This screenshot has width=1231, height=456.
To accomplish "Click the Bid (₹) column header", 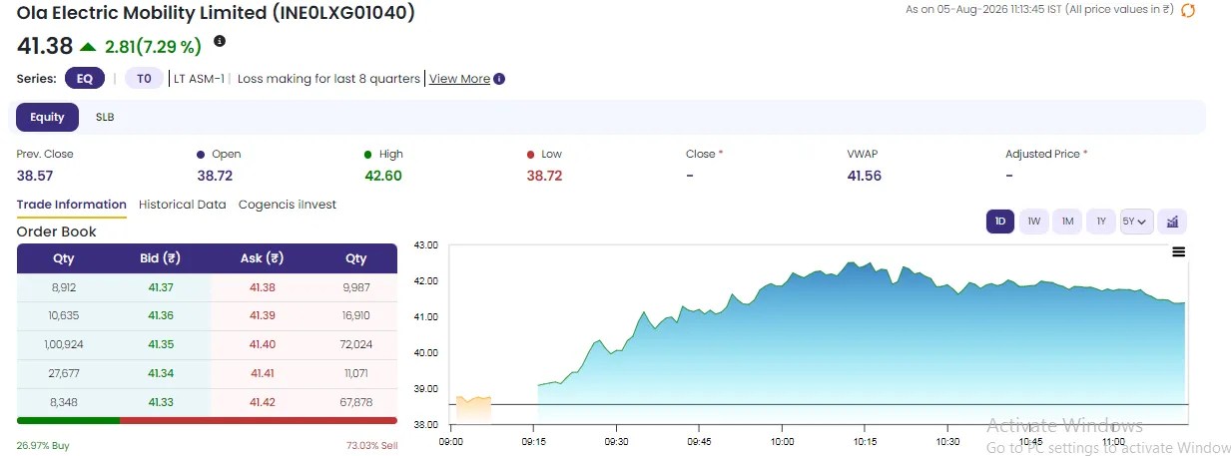I will point(160,258).
